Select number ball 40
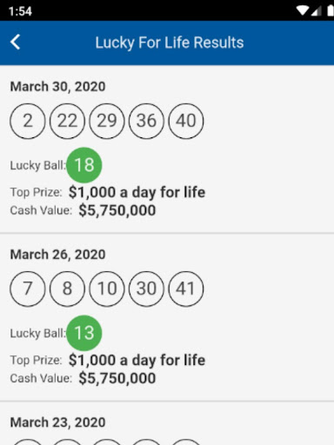 pos(186,121)
